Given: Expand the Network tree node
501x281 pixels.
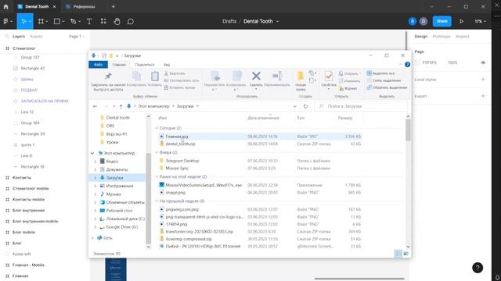Looking at the screenshot, I should (92, 237).
